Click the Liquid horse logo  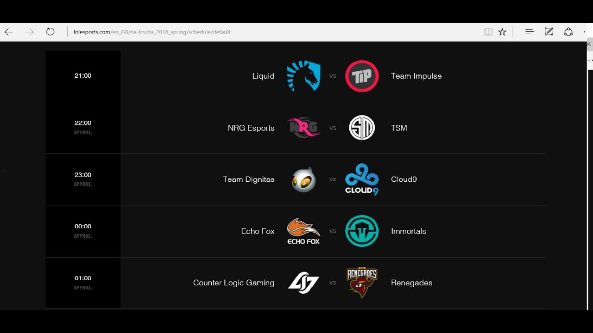click(x=303, y=76)
